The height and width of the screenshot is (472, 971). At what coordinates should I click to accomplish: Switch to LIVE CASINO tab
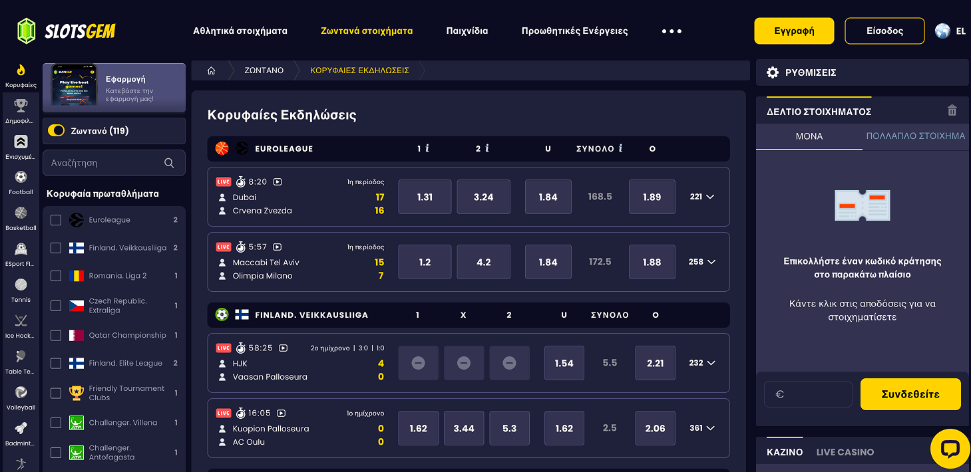tap(845, 452)
